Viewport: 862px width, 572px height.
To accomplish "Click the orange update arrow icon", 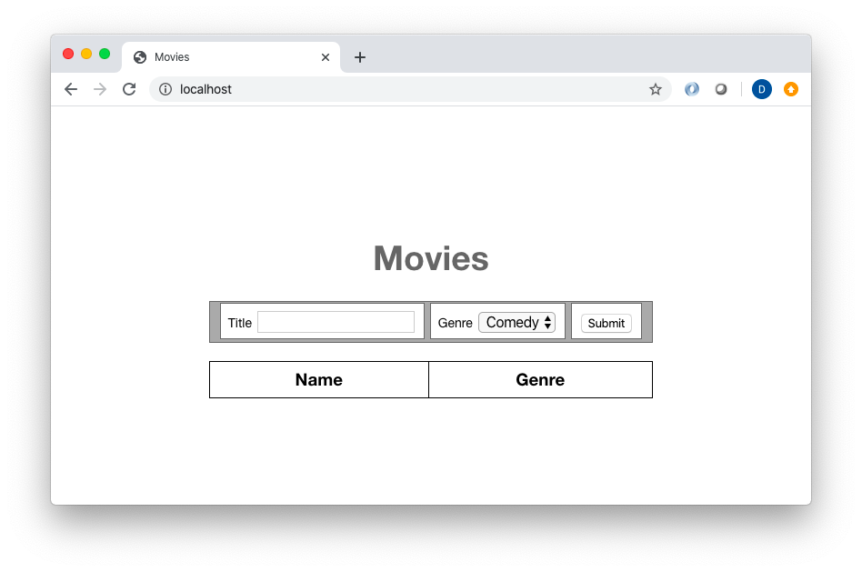I will point(790,89).
